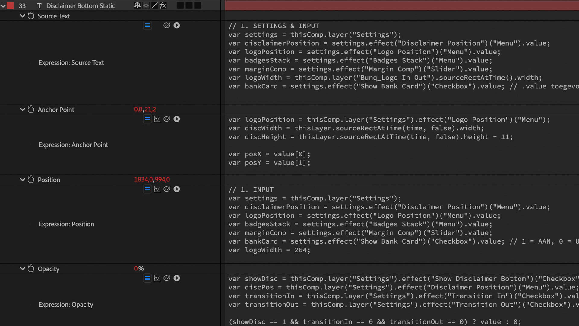
Task: Select the red layer 33 bar in timeline
Action: coord(402,5)
